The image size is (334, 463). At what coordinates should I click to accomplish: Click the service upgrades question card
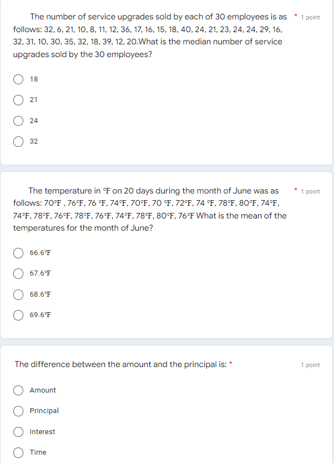[x=166, y=83]
